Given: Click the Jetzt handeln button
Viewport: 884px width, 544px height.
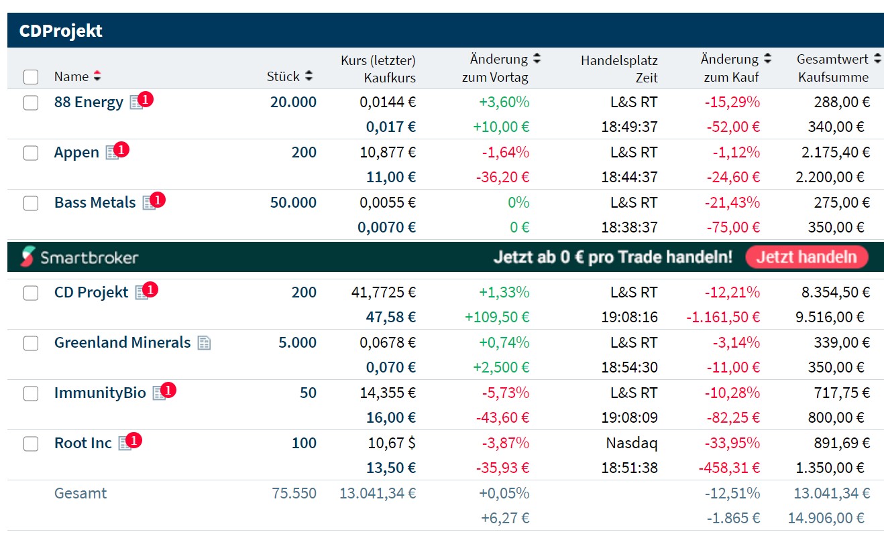Looking at the screenshot, I should [806, 257].
